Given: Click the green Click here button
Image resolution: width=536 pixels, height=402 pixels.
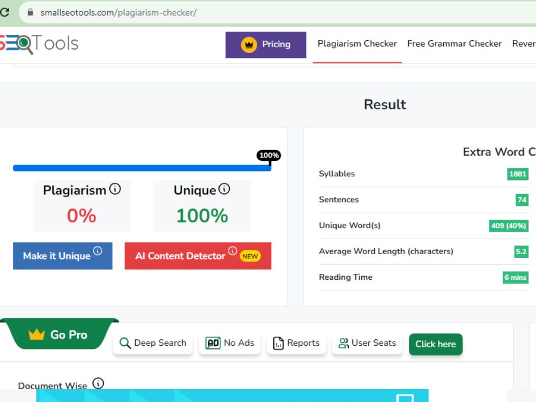Looking at the screenshot, I should 435,344.
